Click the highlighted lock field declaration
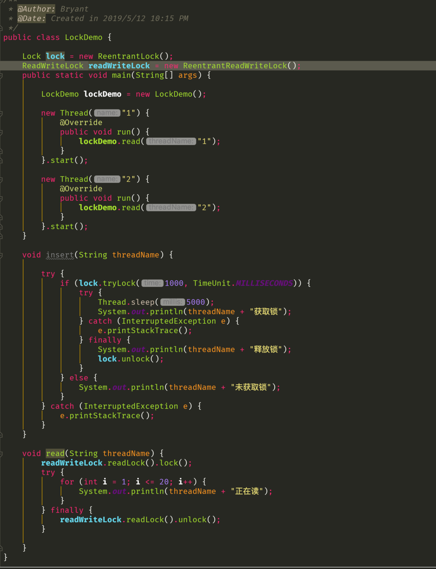The height and width of the screenshot is (569, 436). coord(55,56)
